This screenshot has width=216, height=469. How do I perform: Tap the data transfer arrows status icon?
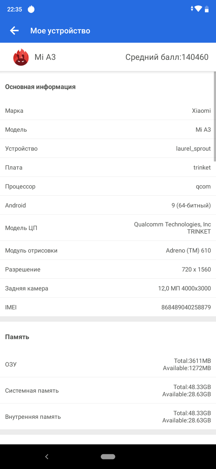click(x=192, y=9)
